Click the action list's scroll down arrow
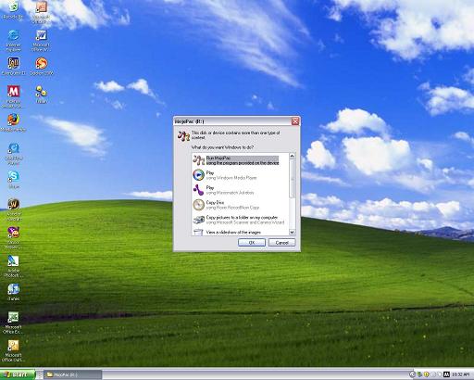474x380 pixels. (x=292, y=232)
